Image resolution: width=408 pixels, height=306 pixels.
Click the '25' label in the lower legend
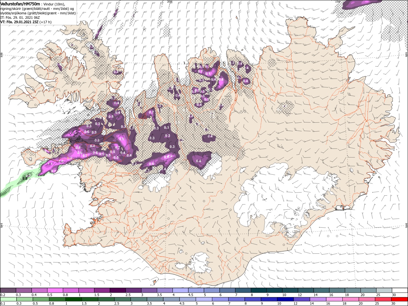click(377, 304)
